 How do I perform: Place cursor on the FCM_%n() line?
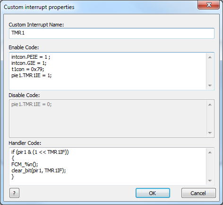(x=25, y=164)
